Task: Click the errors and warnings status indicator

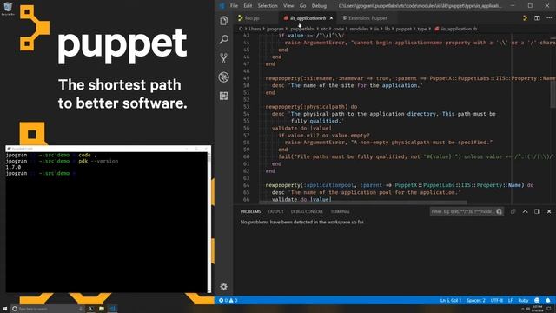Action: 228,300
